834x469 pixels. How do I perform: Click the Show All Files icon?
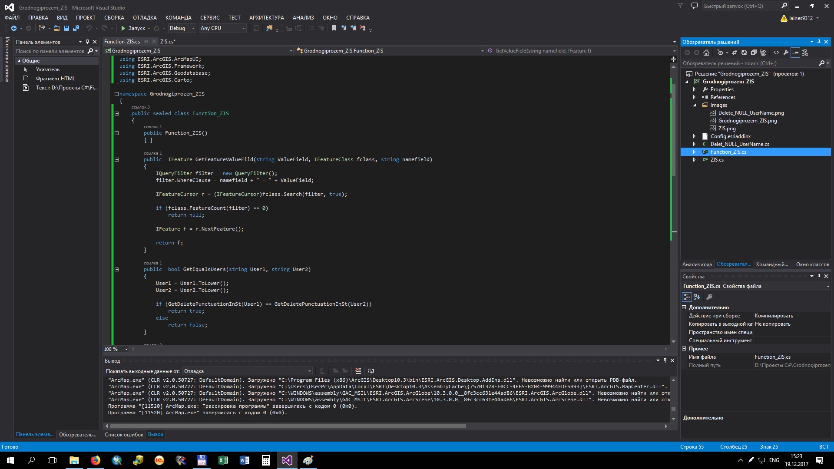pyautogui.click(x=764, y=53)
